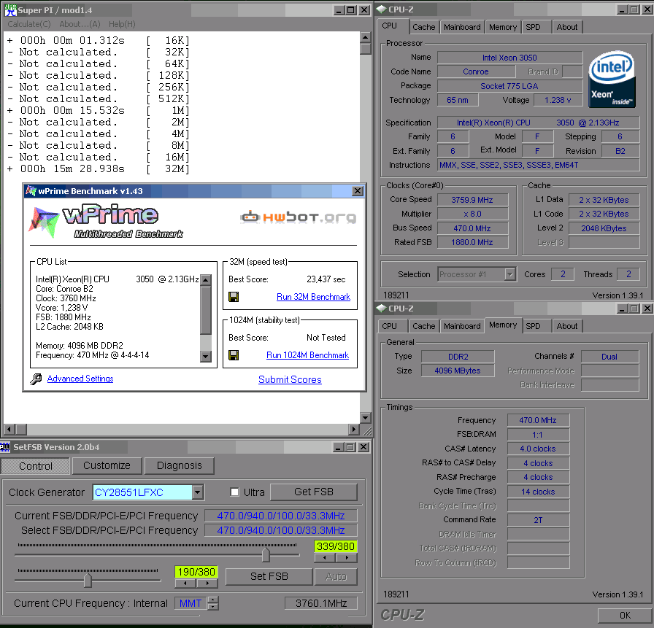Click the MMT field in SetFSB
This screenshot has width=654, height=628.
click(x=191, y=603)
